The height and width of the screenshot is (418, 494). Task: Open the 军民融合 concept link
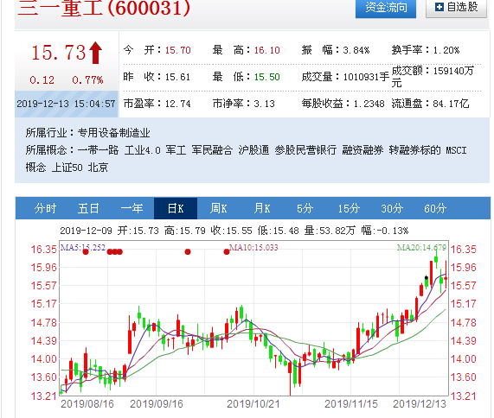pyautogui.click(x=212, y=150)
